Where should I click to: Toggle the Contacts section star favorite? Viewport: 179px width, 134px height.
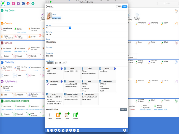pos(176,43)
